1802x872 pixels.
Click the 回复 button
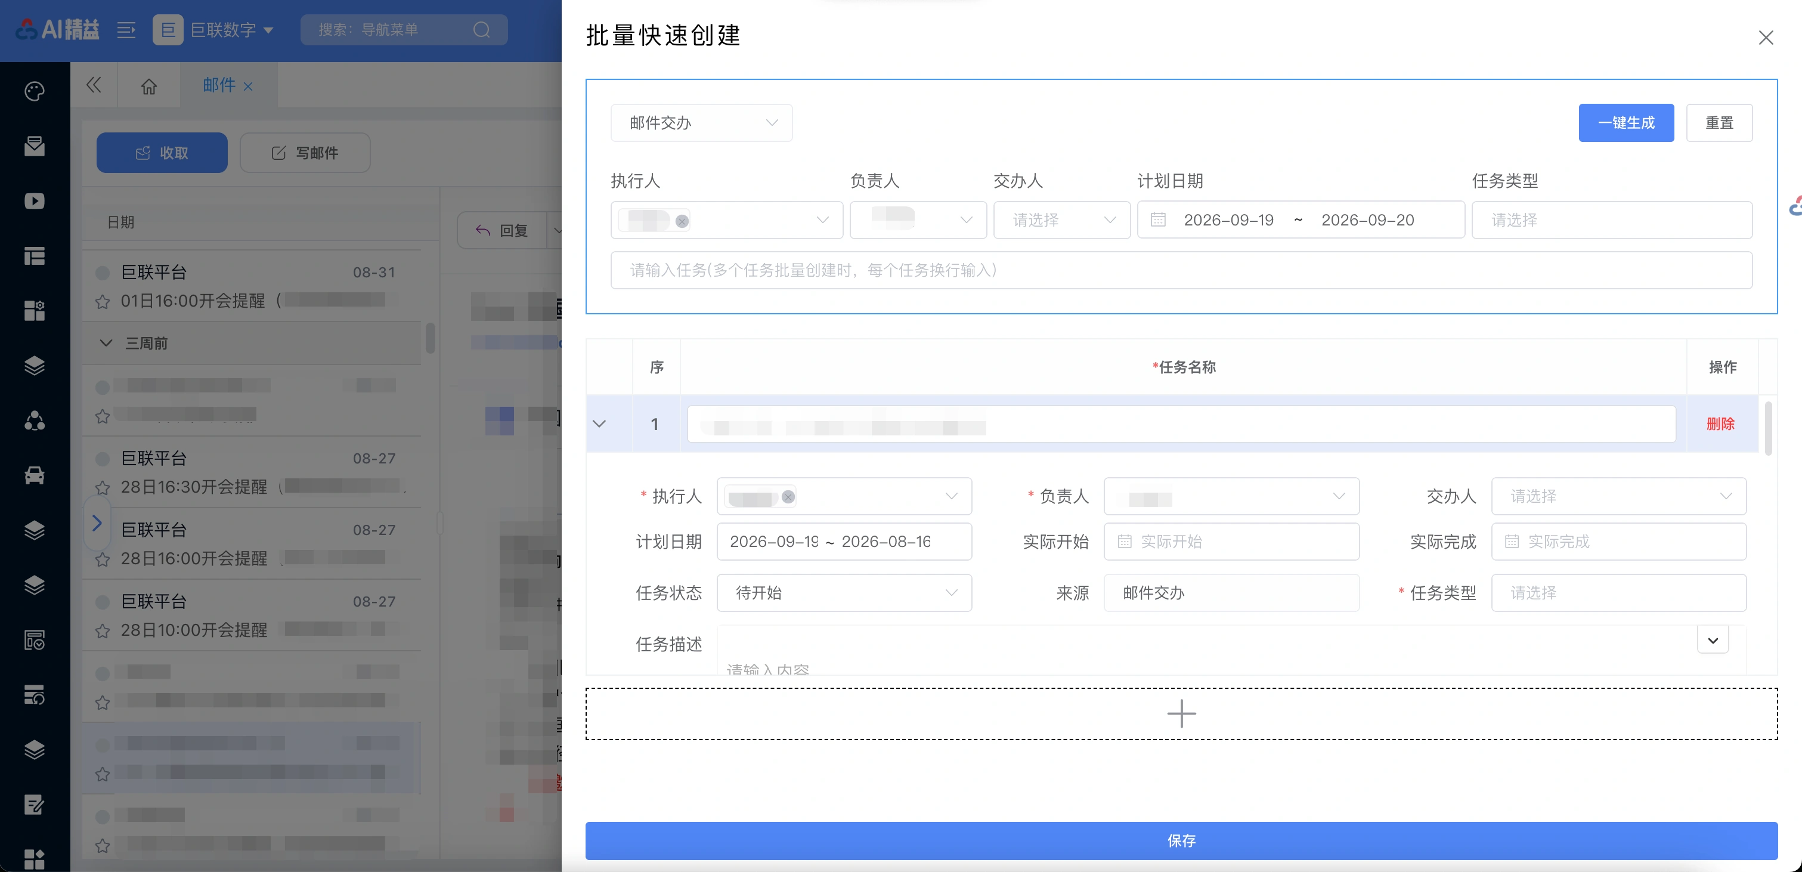coord(502,230)
